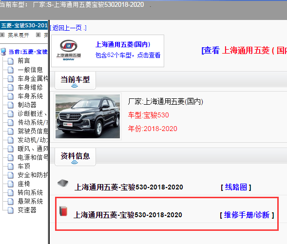Click page icon next to 制动器
Screen dimensions: 287x244
point(11,105)
